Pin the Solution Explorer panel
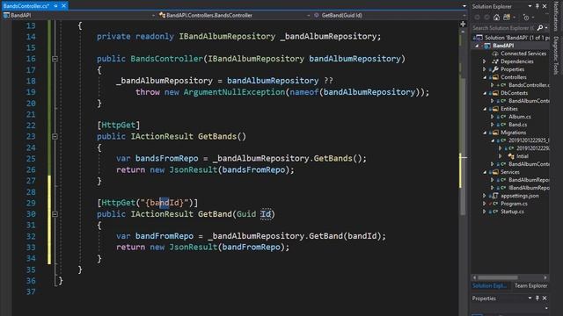The height and width of the screenshot is (316, 563). point(537,6)
